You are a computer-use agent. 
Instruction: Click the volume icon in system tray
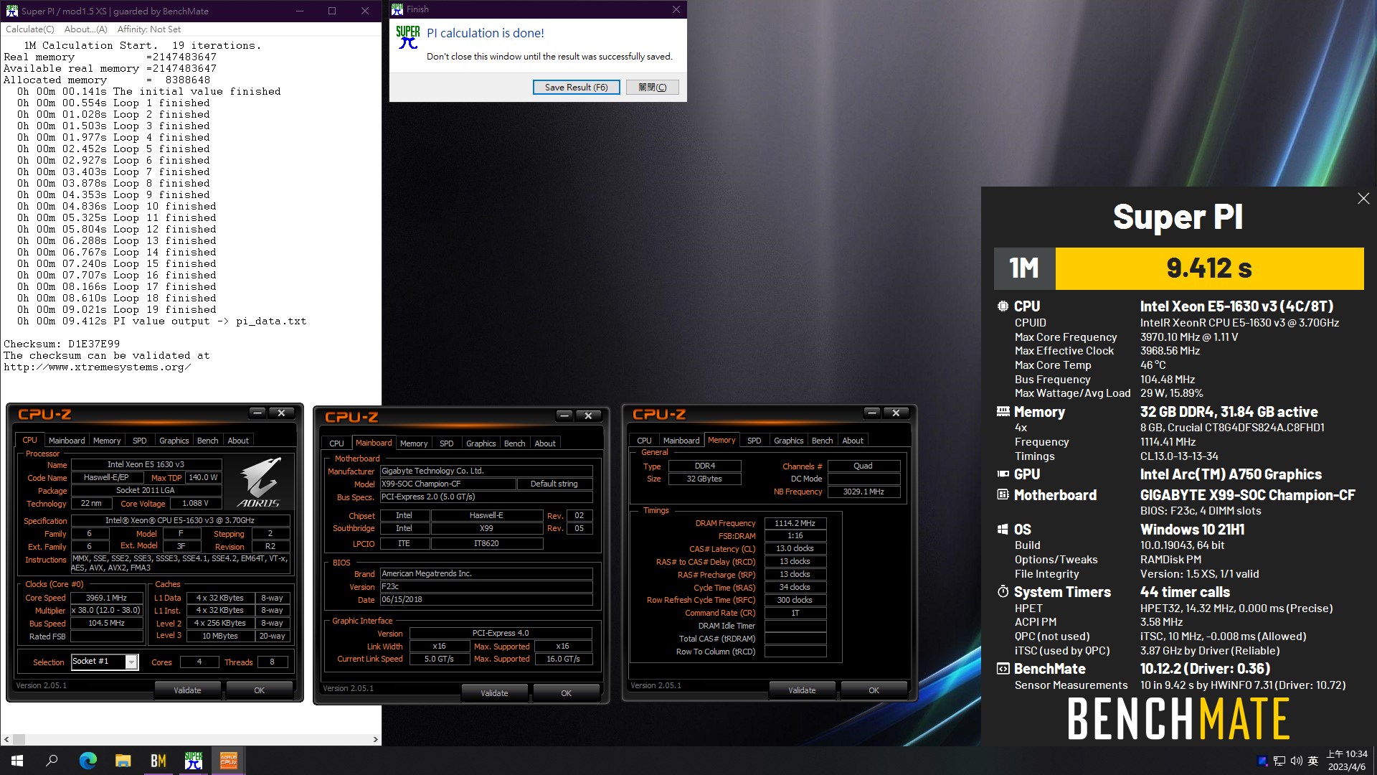1296,761
